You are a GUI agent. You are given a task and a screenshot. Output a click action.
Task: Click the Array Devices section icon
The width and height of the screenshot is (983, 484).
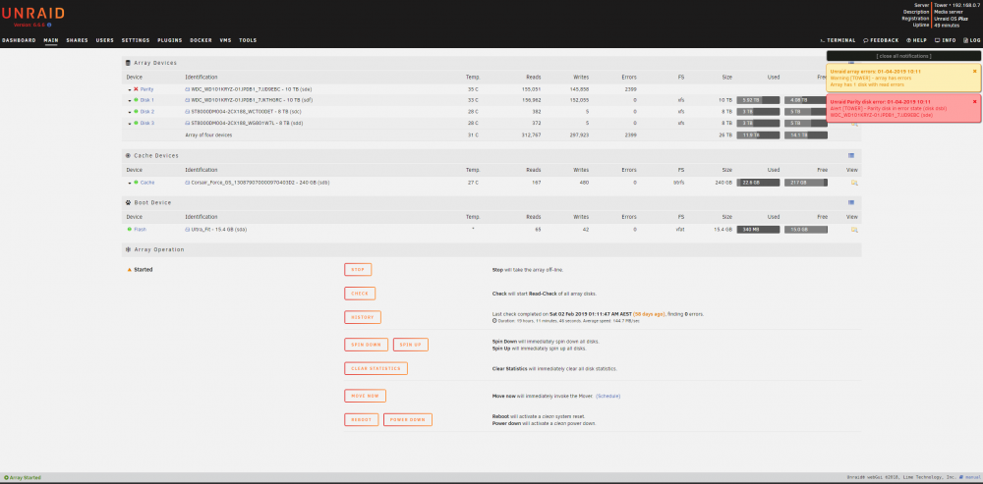pos(129,63)
